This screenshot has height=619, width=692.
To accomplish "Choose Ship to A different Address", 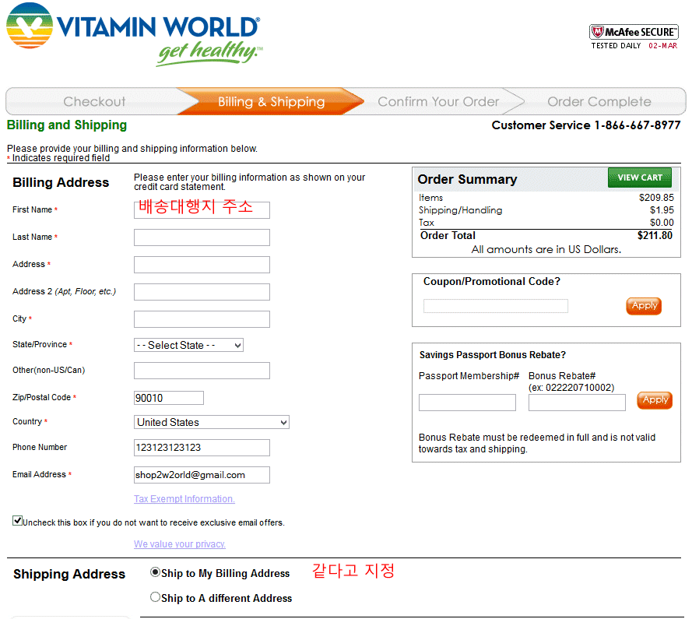I will 155,597.
